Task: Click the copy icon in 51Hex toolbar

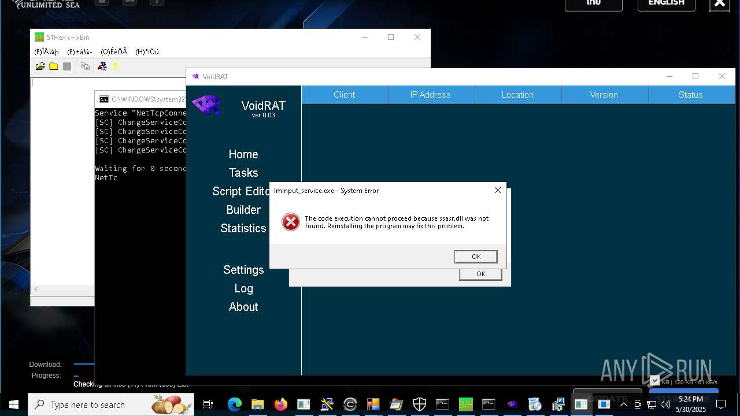Action: (85, 66)
